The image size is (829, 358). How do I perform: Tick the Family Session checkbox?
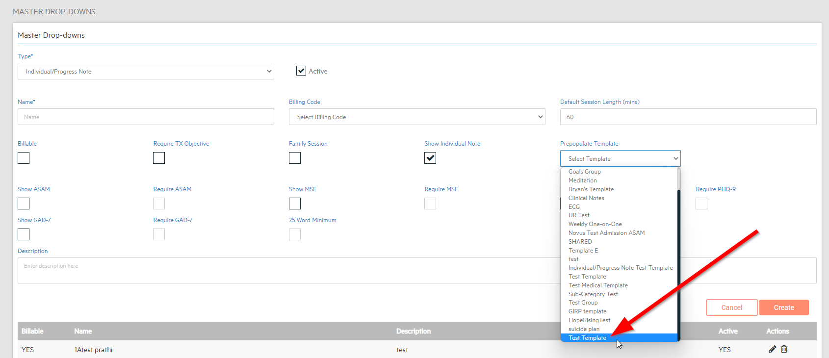(x=295, y=158)
